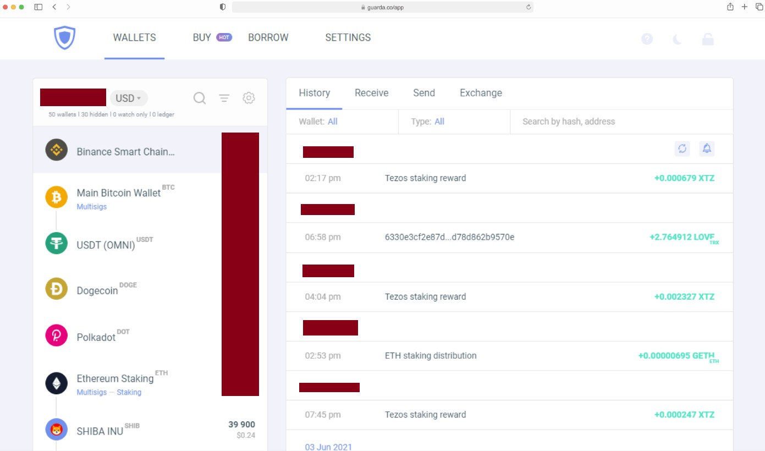Open the BUY tab

tap(202, 37)
